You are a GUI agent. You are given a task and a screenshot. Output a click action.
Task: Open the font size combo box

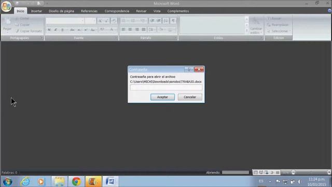tap(90, 21)
